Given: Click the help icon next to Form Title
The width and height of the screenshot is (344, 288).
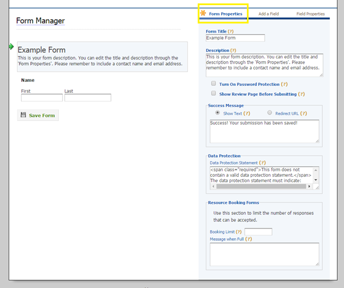Looking at the screenshot, I should coord(230,31).
